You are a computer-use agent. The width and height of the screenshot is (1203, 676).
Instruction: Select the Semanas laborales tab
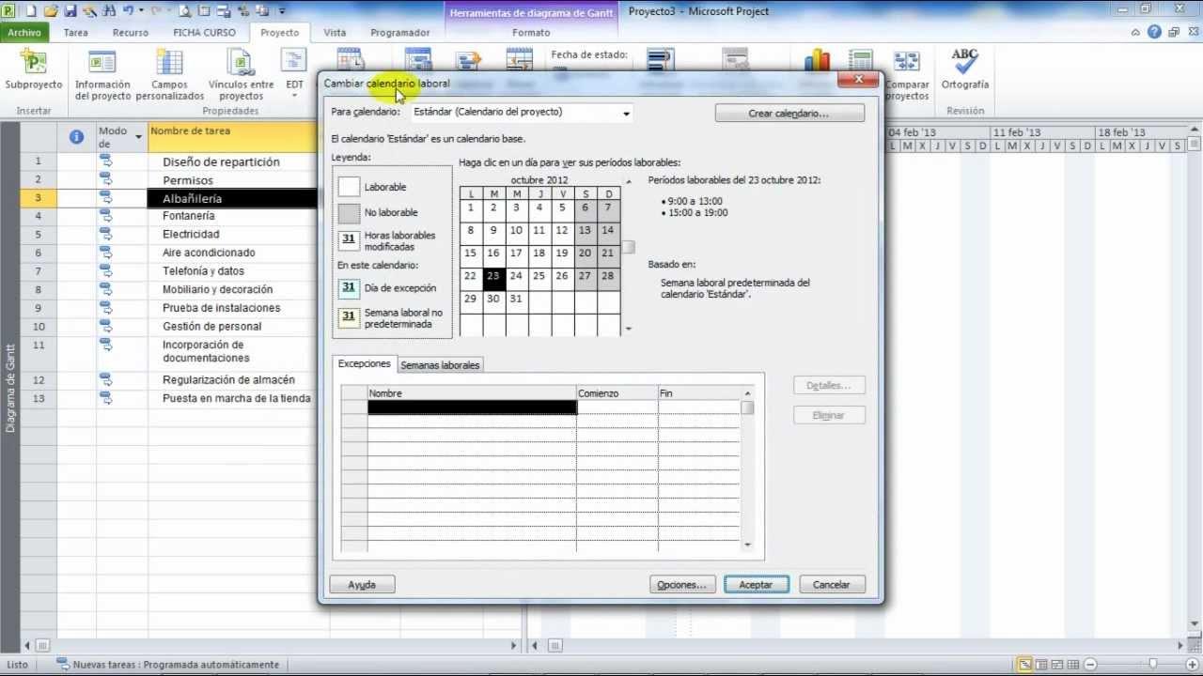440,365
